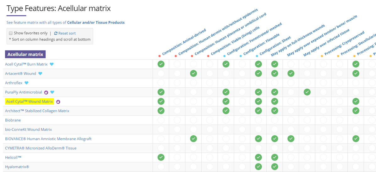Open Architect Stabilized Collagen Matrix product link
This screenshot has width=376, height=172.
[x=37, y=111]
